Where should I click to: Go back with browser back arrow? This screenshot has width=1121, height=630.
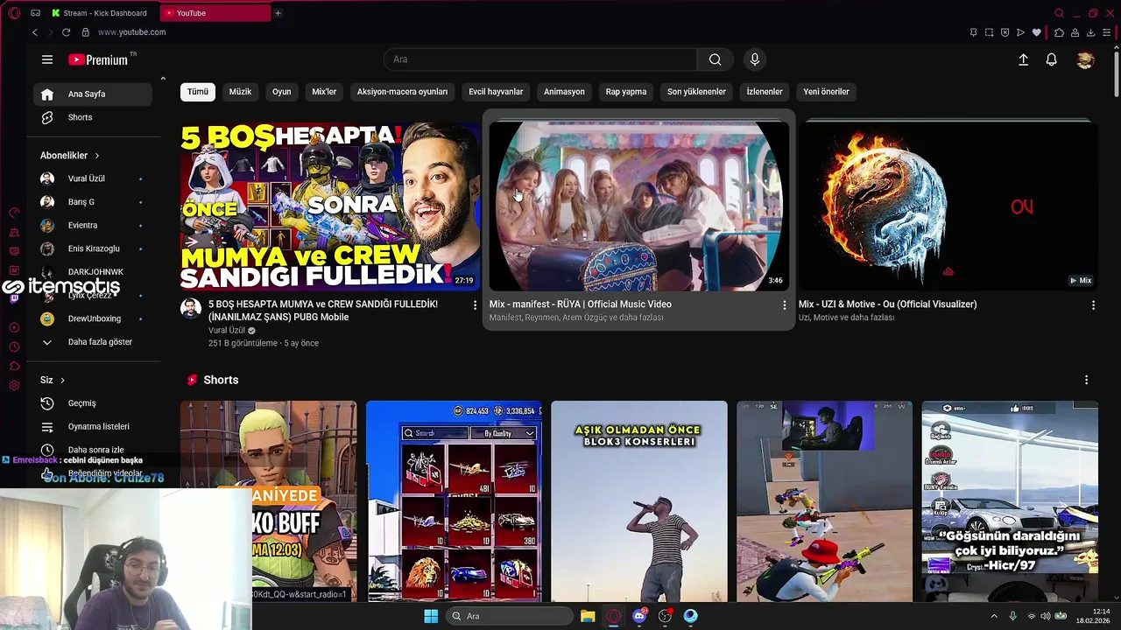coord(35,32)
